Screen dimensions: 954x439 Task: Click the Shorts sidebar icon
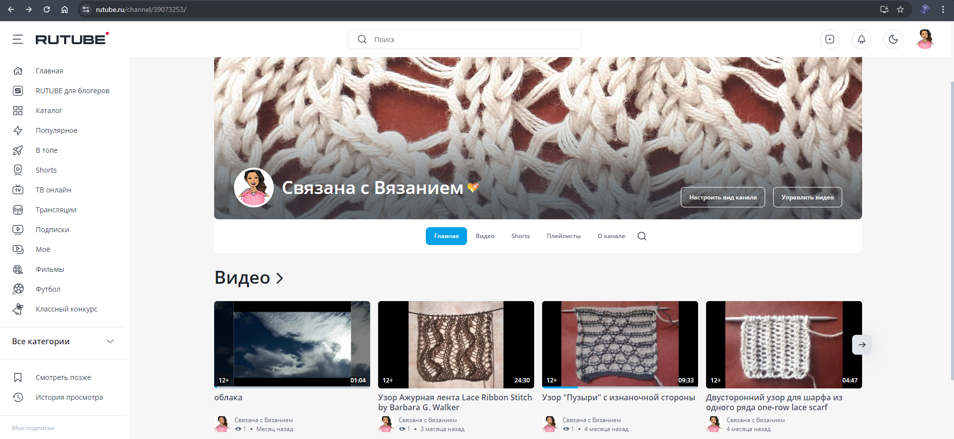click(18, 170)
